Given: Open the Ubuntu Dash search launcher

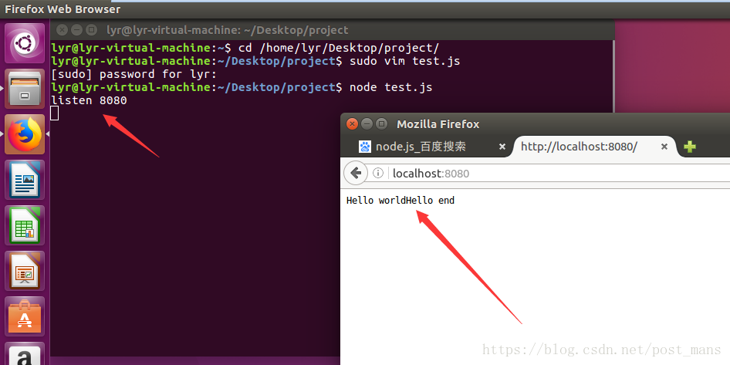Looking at the screenshot, I should [x=25, y=43].
